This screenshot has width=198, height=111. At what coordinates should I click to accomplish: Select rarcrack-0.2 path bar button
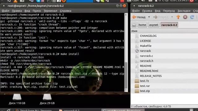(x=169, y=25)
